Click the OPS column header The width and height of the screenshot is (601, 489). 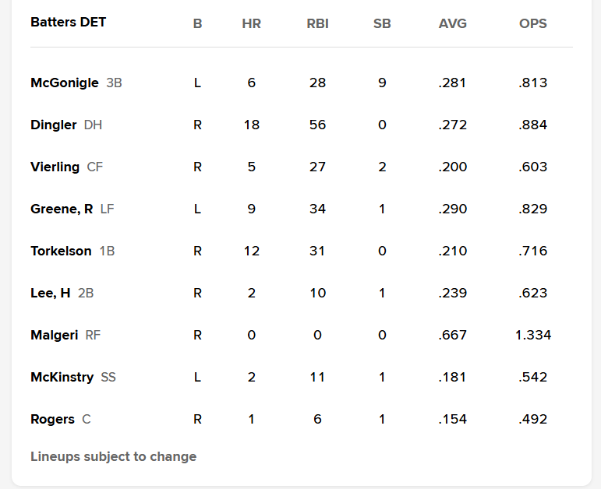pyautogui.click(x=532, y=23)
